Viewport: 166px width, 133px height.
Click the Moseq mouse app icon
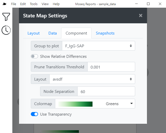coord(5,4)
